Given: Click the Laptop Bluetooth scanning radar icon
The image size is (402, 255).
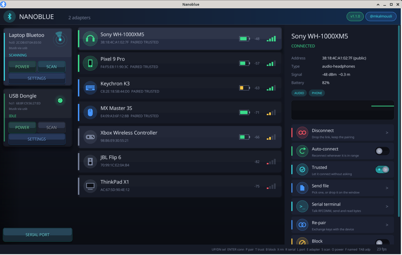Looking at the screenshot, I should tap(60, 39).
